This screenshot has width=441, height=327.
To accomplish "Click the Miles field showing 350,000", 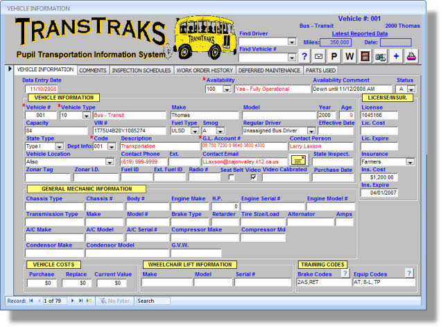I will [x=335, y=42].
